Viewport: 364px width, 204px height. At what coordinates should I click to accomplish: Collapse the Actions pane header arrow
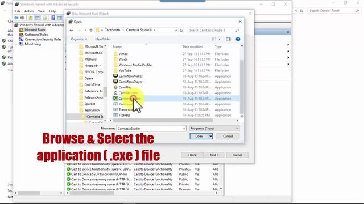coord(288,32)
